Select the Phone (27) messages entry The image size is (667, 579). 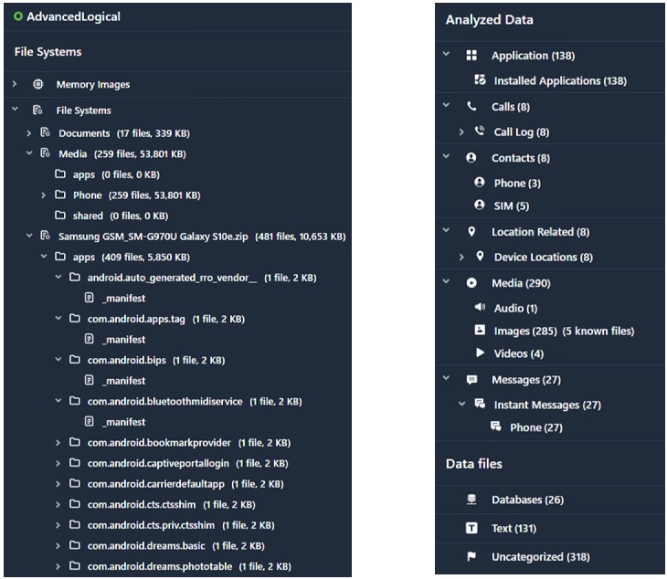pyautogui.click(x=535, y=427)
